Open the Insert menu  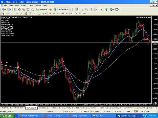pos(17,6)
